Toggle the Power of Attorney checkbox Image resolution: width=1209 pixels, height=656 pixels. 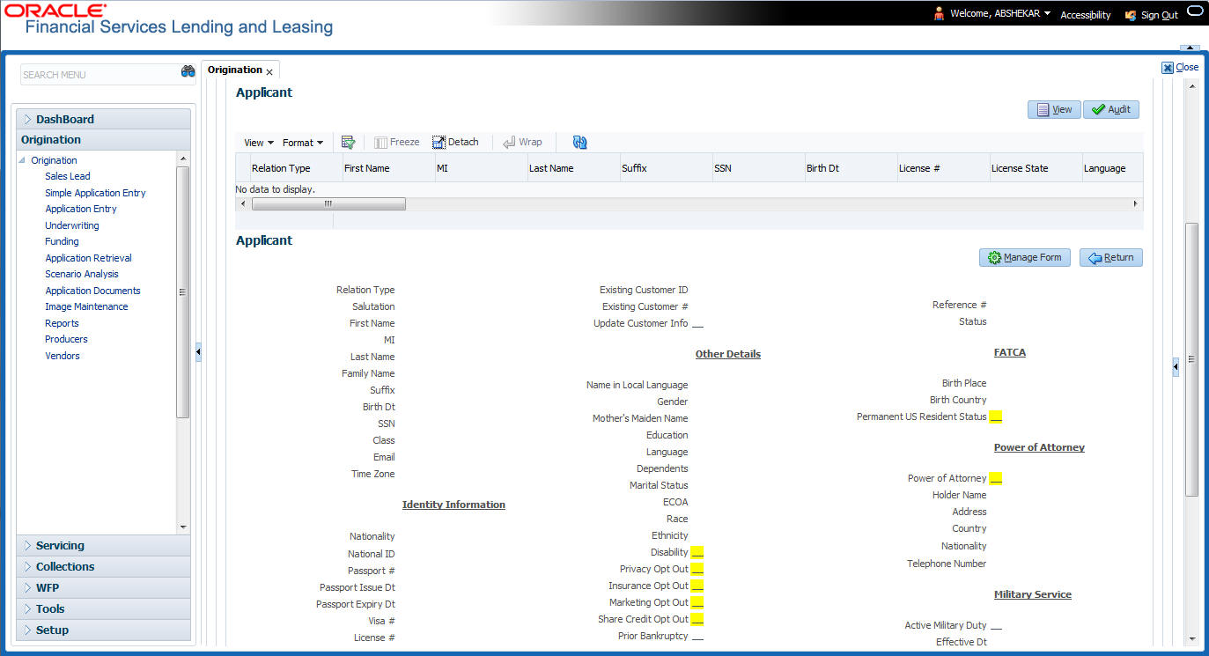pyautogui.click(x=996, y=479)
